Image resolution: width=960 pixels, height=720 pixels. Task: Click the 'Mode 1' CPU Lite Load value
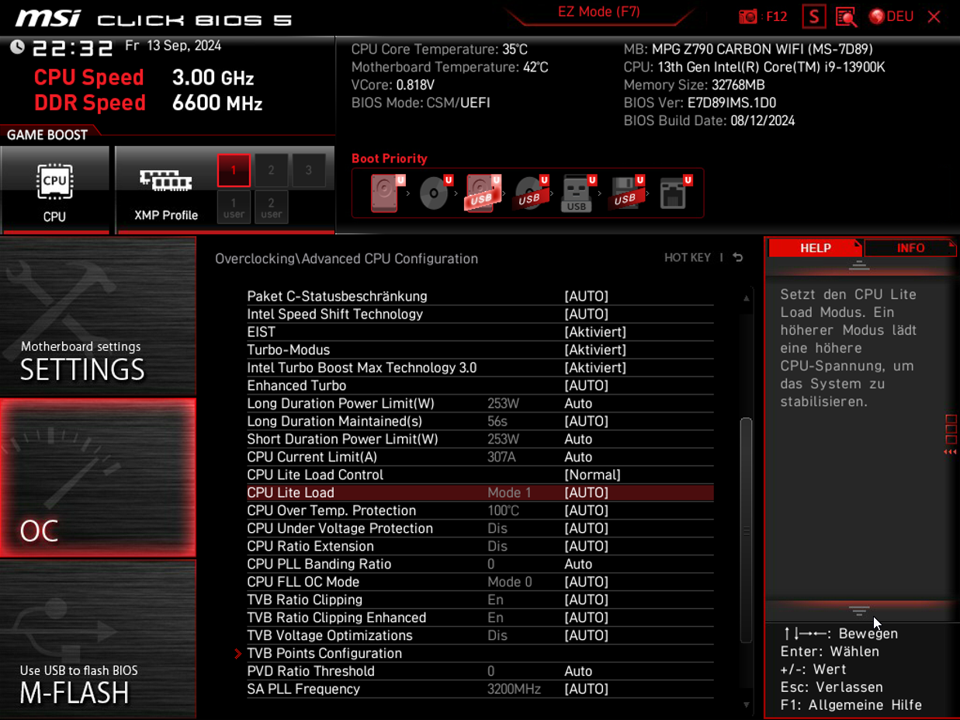coord(509,493)
